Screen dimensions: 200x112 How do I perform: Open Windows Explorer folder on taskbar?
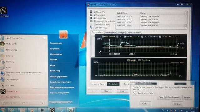[x=22, y=110]
